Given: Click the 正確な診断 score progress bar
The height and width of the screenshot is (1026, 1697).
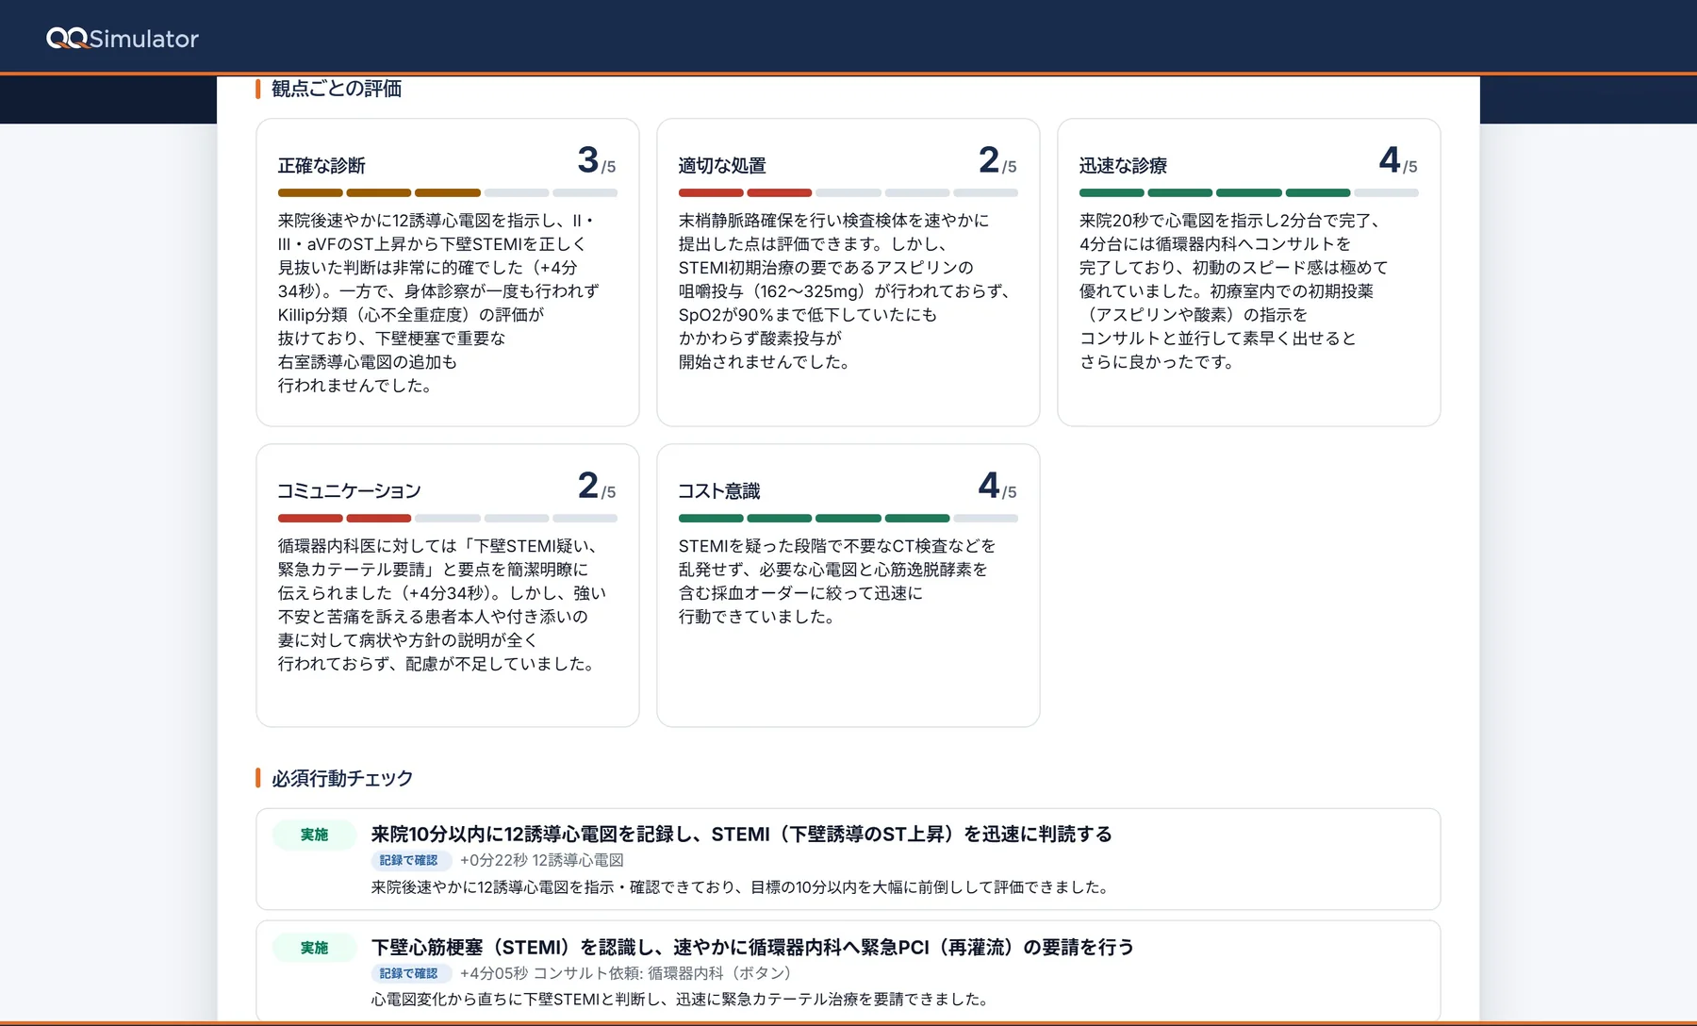Looking at the screenshot, I should pyautogui.click(x=448, y=192).
